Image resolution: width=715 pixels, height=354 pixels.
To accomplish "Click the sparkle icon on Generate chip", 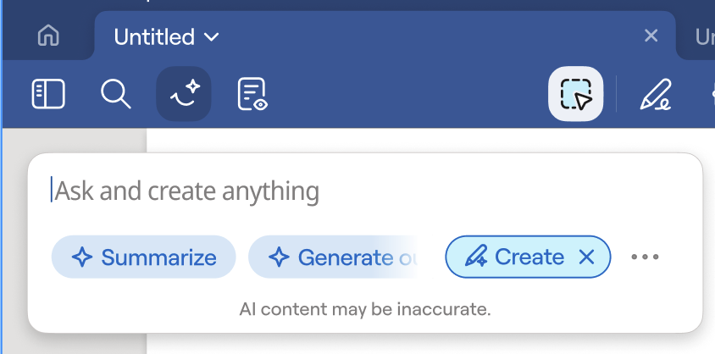I will (279, 257).
